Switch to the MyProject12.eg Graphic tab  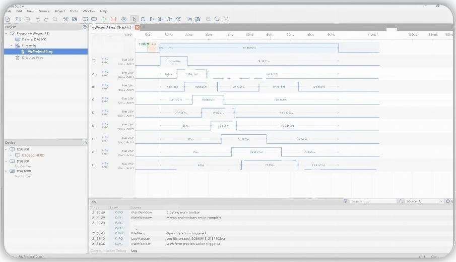click(111, 27)
